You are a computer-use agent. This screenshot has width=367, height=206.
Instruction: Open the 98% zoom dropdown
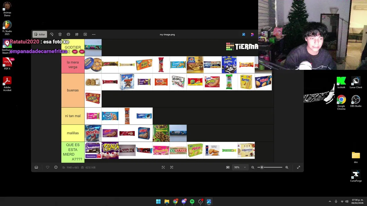240,167
